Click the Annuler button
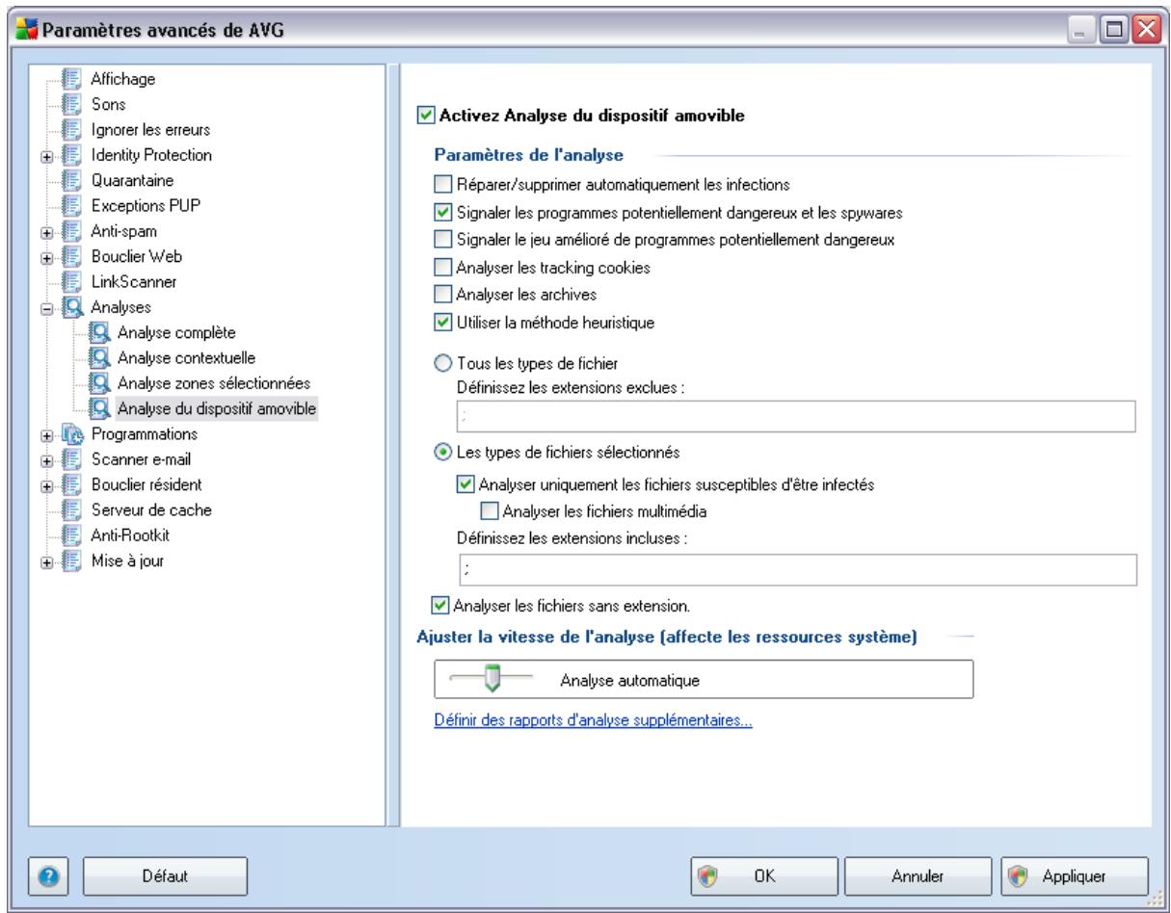The width and height of the screenshot is (1171, 913). [x=919, y=874]
